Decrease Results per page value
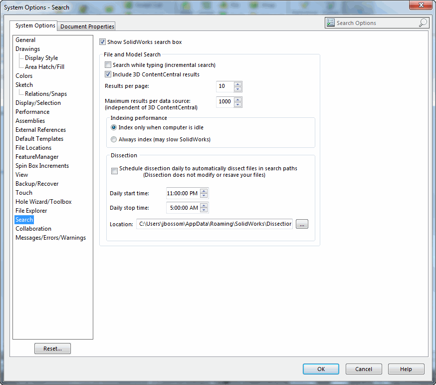This screenshot has height=385, width=436. (x=238, y=89)
